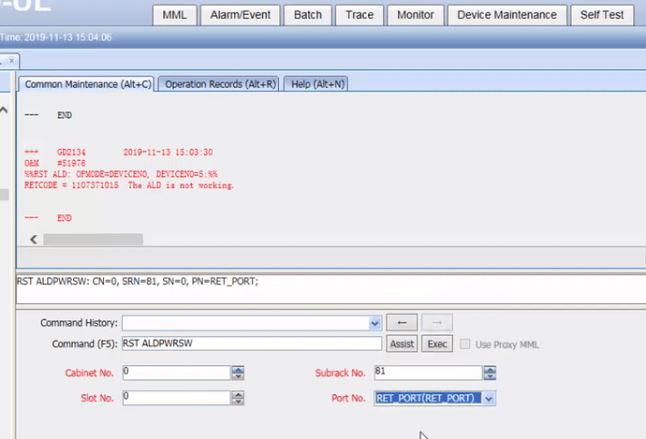Image resolution: width=646 pixels, height=439 pixels.
Task: Click the MML command text area
Action: click(x=330, y=289)
